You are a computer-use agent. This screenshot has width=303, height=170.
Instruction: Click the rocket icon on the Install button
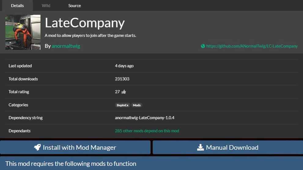37,147
